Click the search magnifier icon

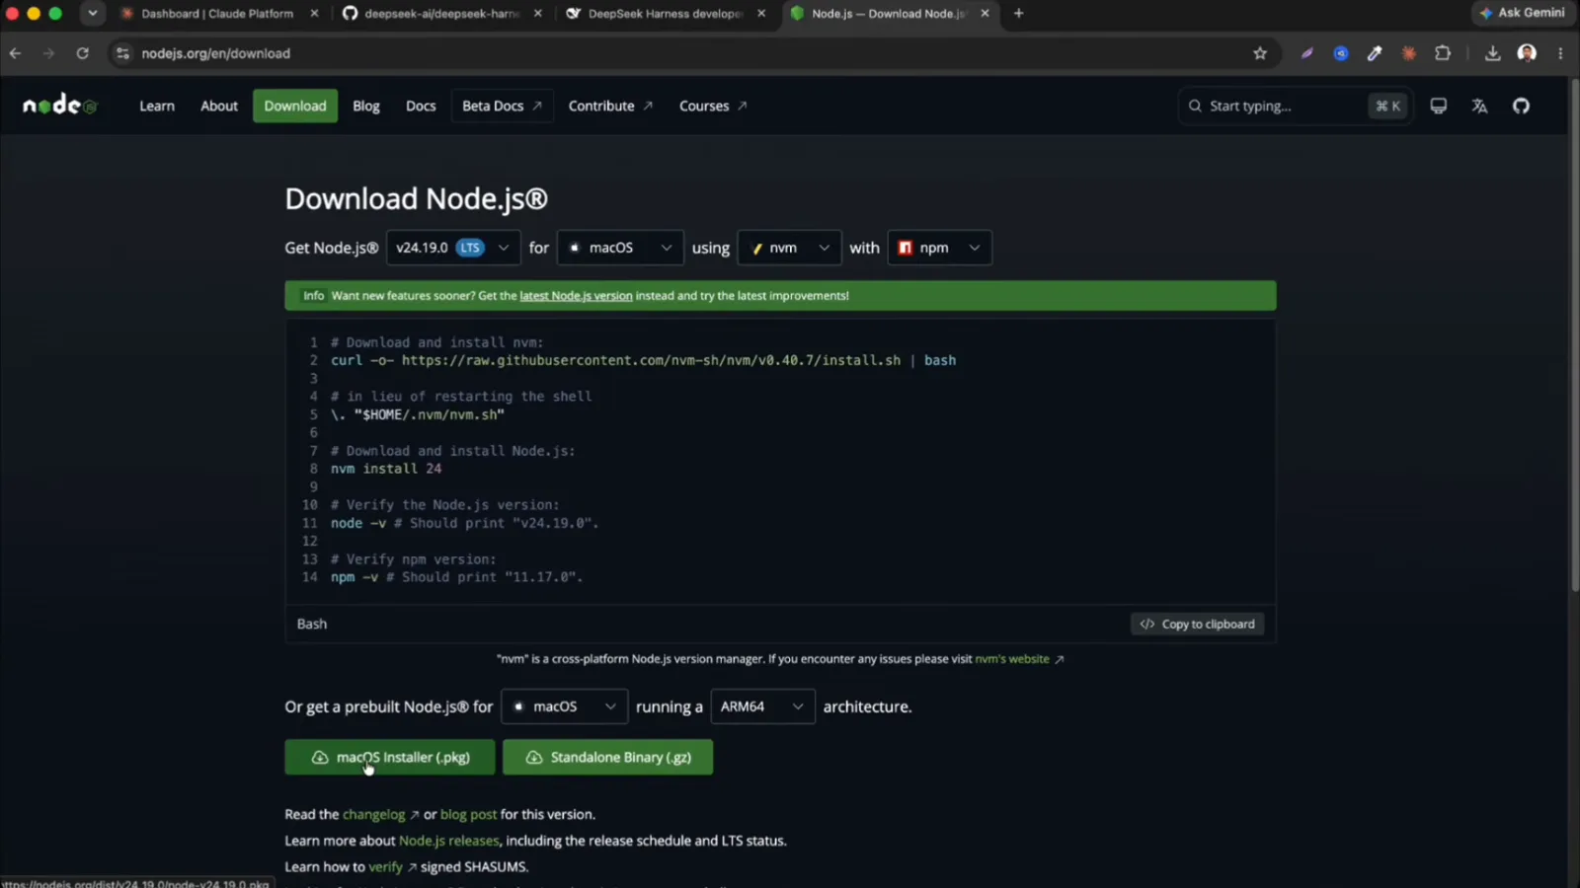(x=1195, y=106)
